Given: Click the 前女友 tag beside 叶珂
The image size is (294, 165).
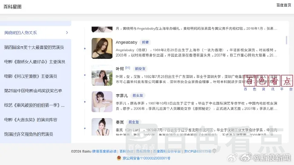Looking at the screenshot, I should pos(140,69).
